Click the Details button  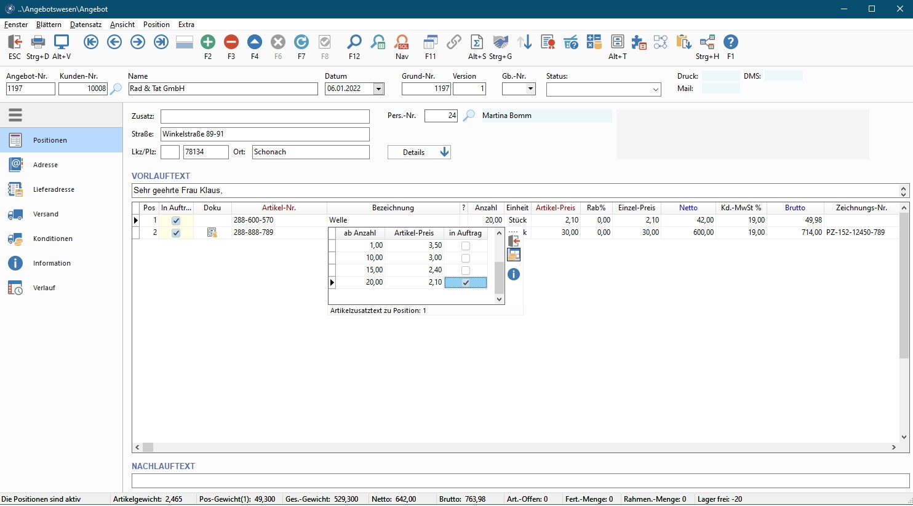click(419, 152)
